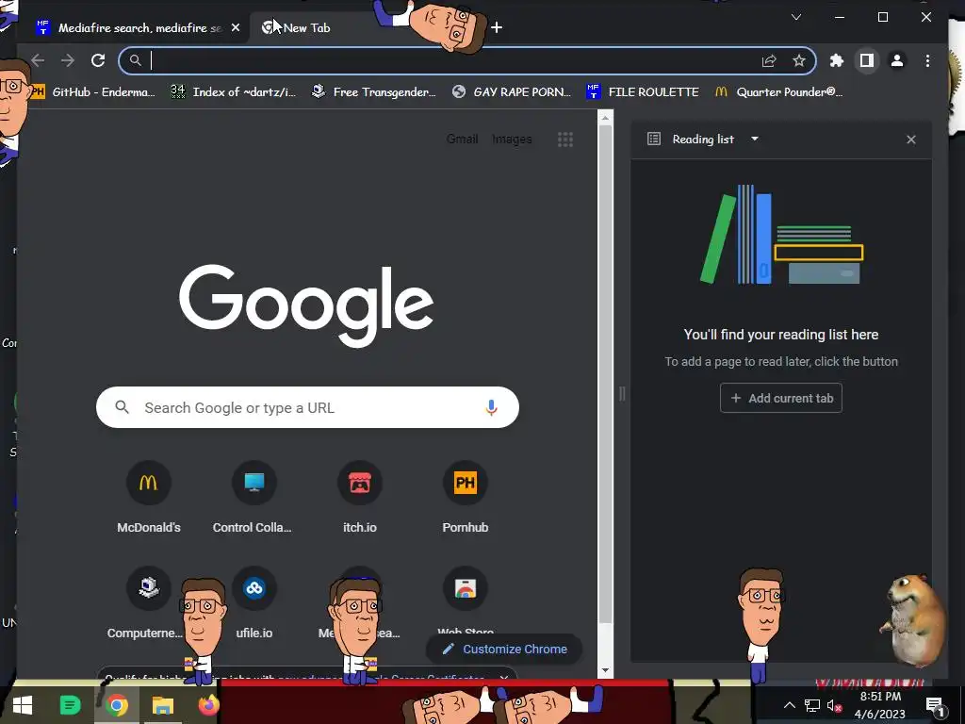
Task: Open the green chat app in taskbar
Action: [70, 705]
